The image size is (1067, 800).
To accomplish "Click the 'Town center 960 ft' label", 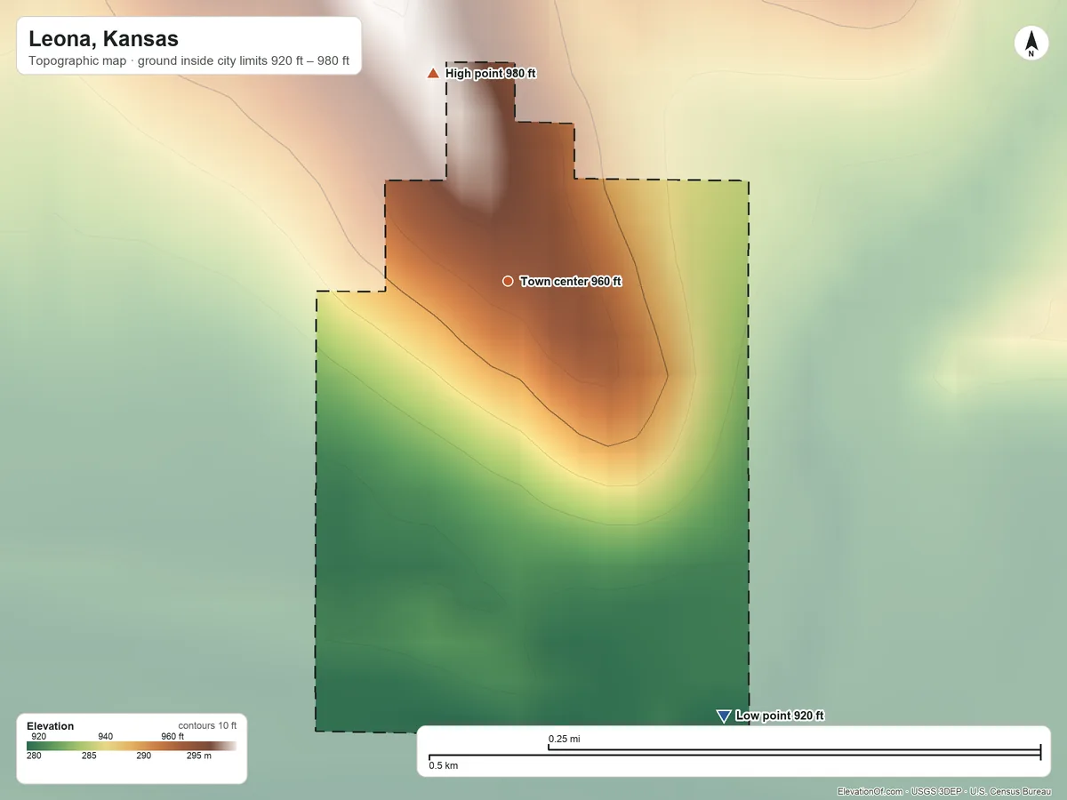I will [x=571, y=282].
